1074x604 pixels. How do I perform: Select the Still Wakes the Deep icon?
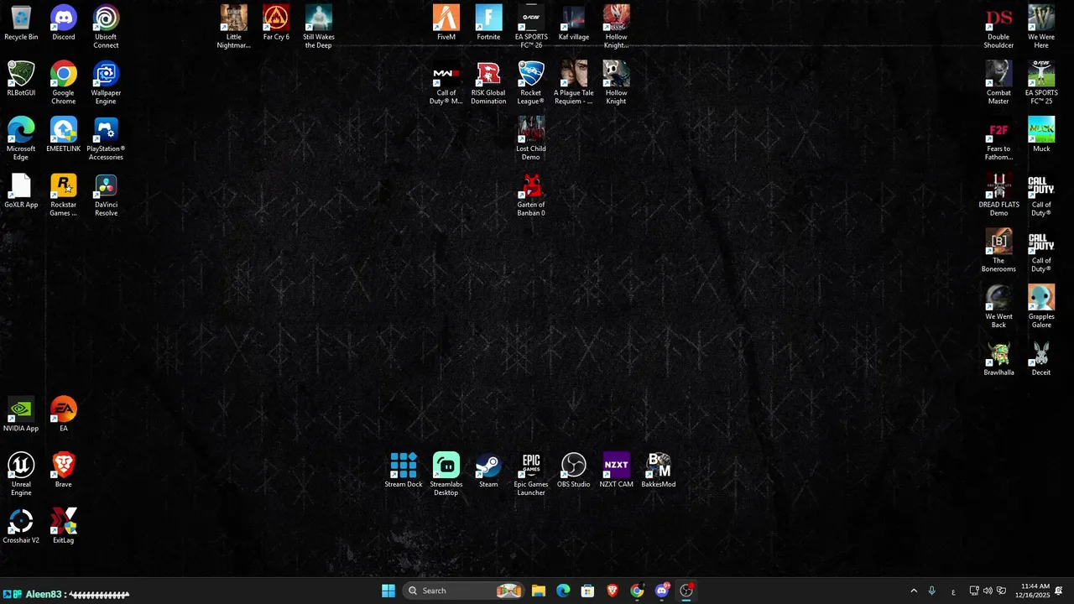pos(319,27)
